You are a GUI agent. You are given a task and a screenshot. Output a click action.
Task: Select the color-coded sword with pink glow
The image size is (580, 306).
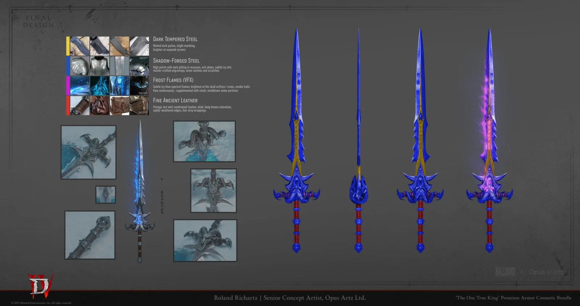(x=489, y=140)
